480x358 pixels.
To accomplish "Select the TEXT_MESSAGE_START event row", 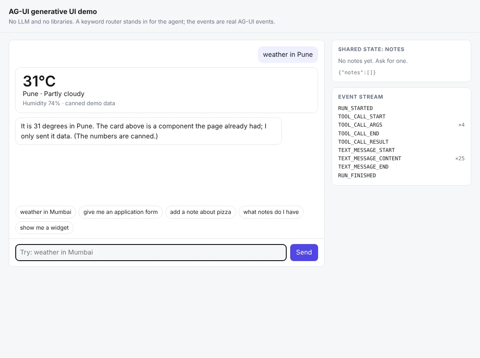I will [401, 150].
